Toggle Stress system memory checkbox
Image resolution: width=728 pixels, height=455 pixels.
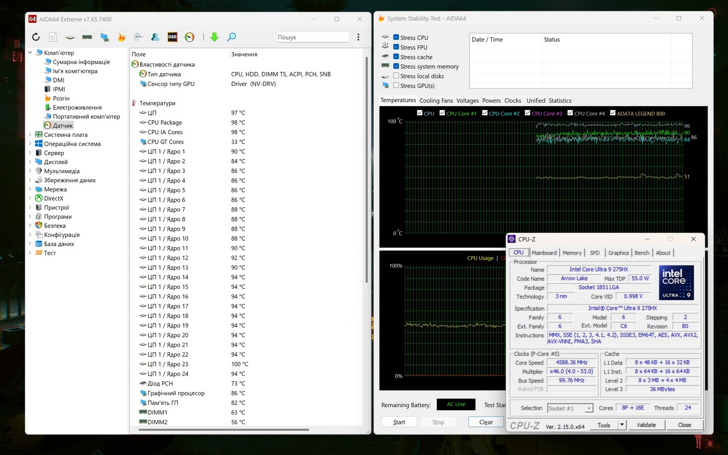(396, 66)
